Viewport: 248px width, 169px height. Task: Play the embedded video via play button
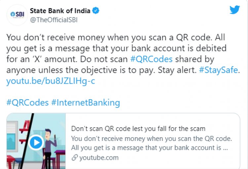pos(36,143)
